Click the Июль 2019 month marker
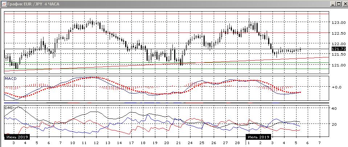This screenshot has height=147, width=348. tap(258, 137)
